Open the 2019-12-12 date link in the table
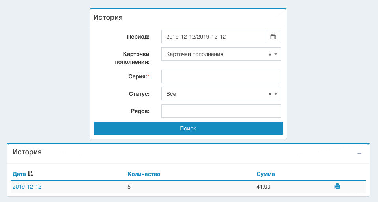The image size is (378, 202). pos(27,187)
